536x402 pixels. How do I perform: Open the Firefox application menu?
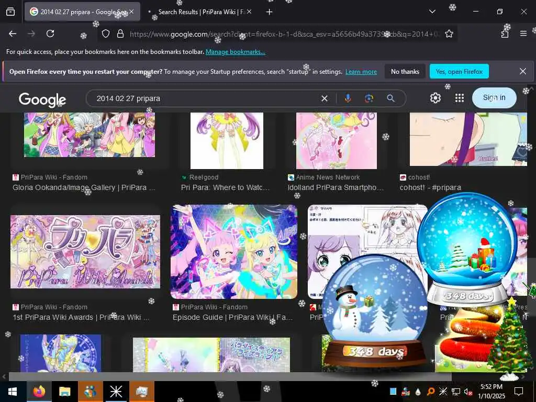(523, 33)
